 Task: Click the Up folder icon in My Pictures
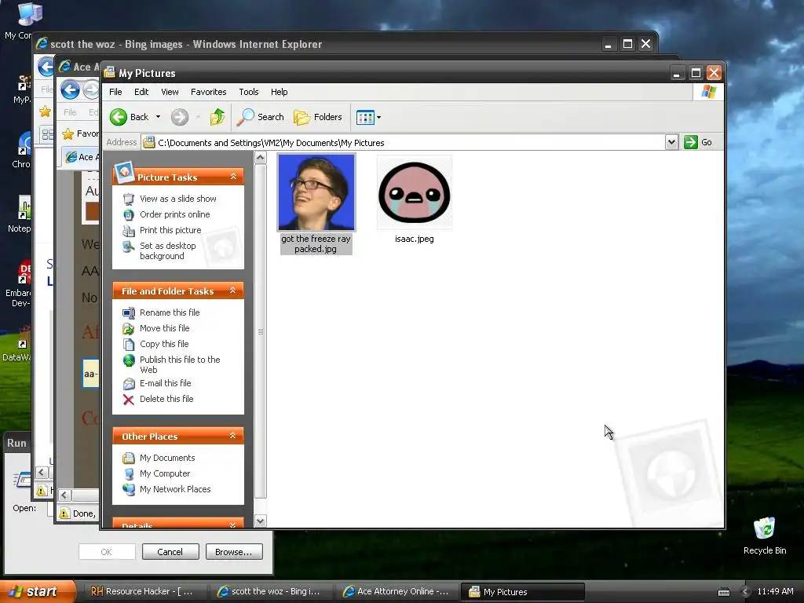[217, 117]
